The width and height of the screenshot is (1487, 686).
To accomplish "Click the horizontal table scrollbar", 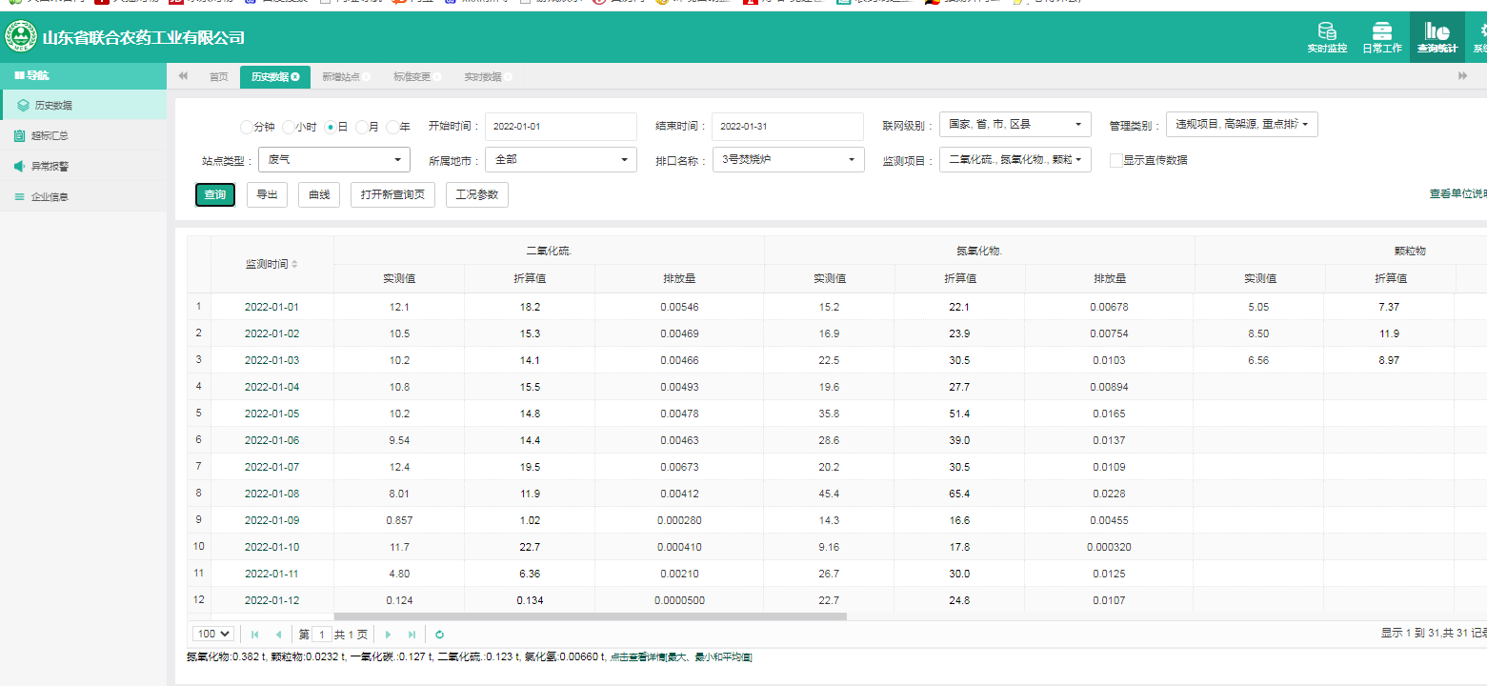I will 590,617.
